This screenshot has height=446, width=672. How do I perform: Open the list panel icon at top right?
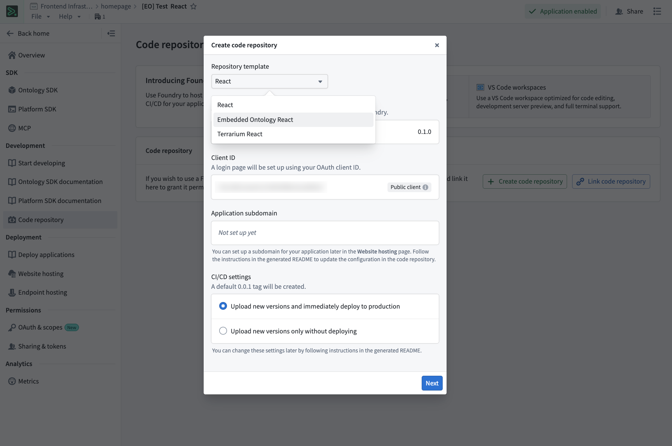tap(657, 11)
